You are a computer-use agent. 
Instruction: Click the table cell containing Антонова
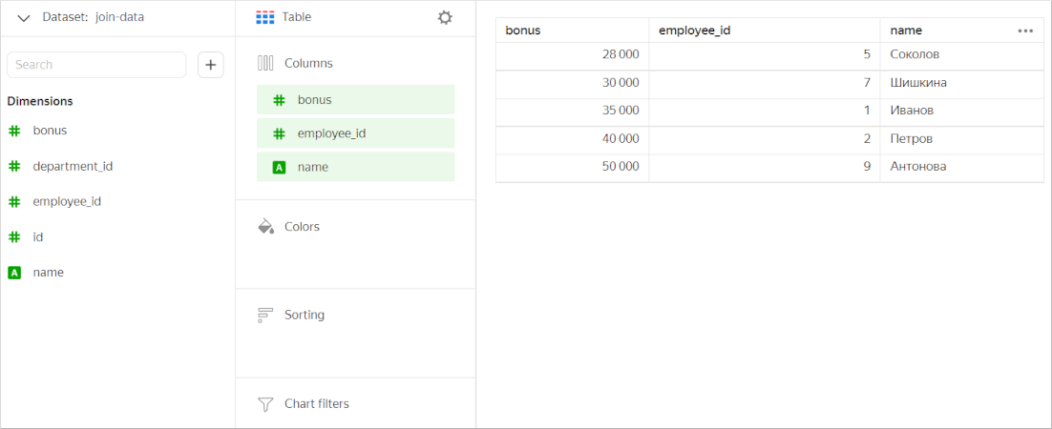pyautogui.click(x=917, y=167)
